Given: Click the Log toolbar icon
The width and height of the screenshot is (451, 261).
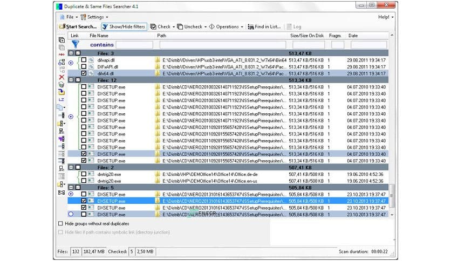Looking at the screenshot, I should pyautogui.click(x=289, y=26).
